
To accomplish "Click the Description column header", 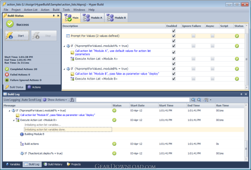I will point(114,26).
